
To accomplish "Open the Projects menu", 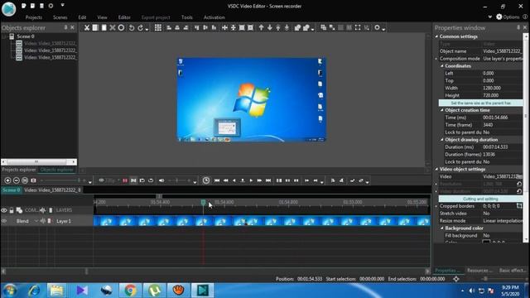I will (34, 17).
